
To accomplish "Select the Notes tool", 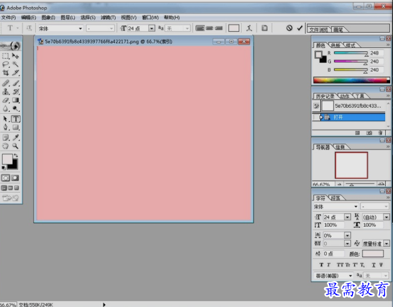I will click(x=6, y=137).
